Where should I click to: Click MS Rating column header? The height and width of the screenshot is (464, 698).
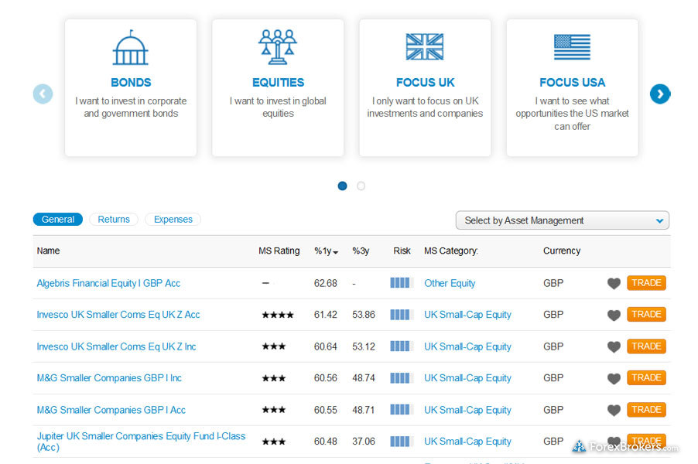[x=279, y=251]
